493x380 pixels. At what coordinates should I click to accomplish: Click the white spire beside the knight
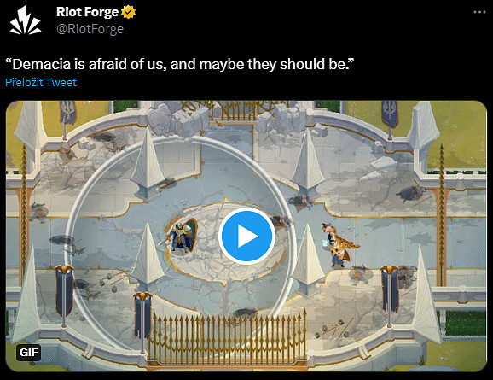click(x=148, y=254)
